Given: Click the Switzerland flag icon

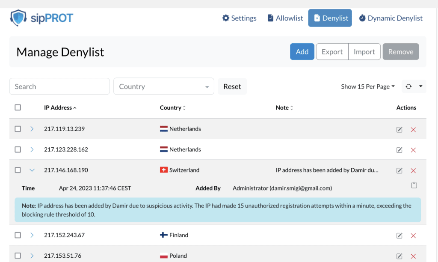Looking at the screenshot, I should tap(164, 170).
